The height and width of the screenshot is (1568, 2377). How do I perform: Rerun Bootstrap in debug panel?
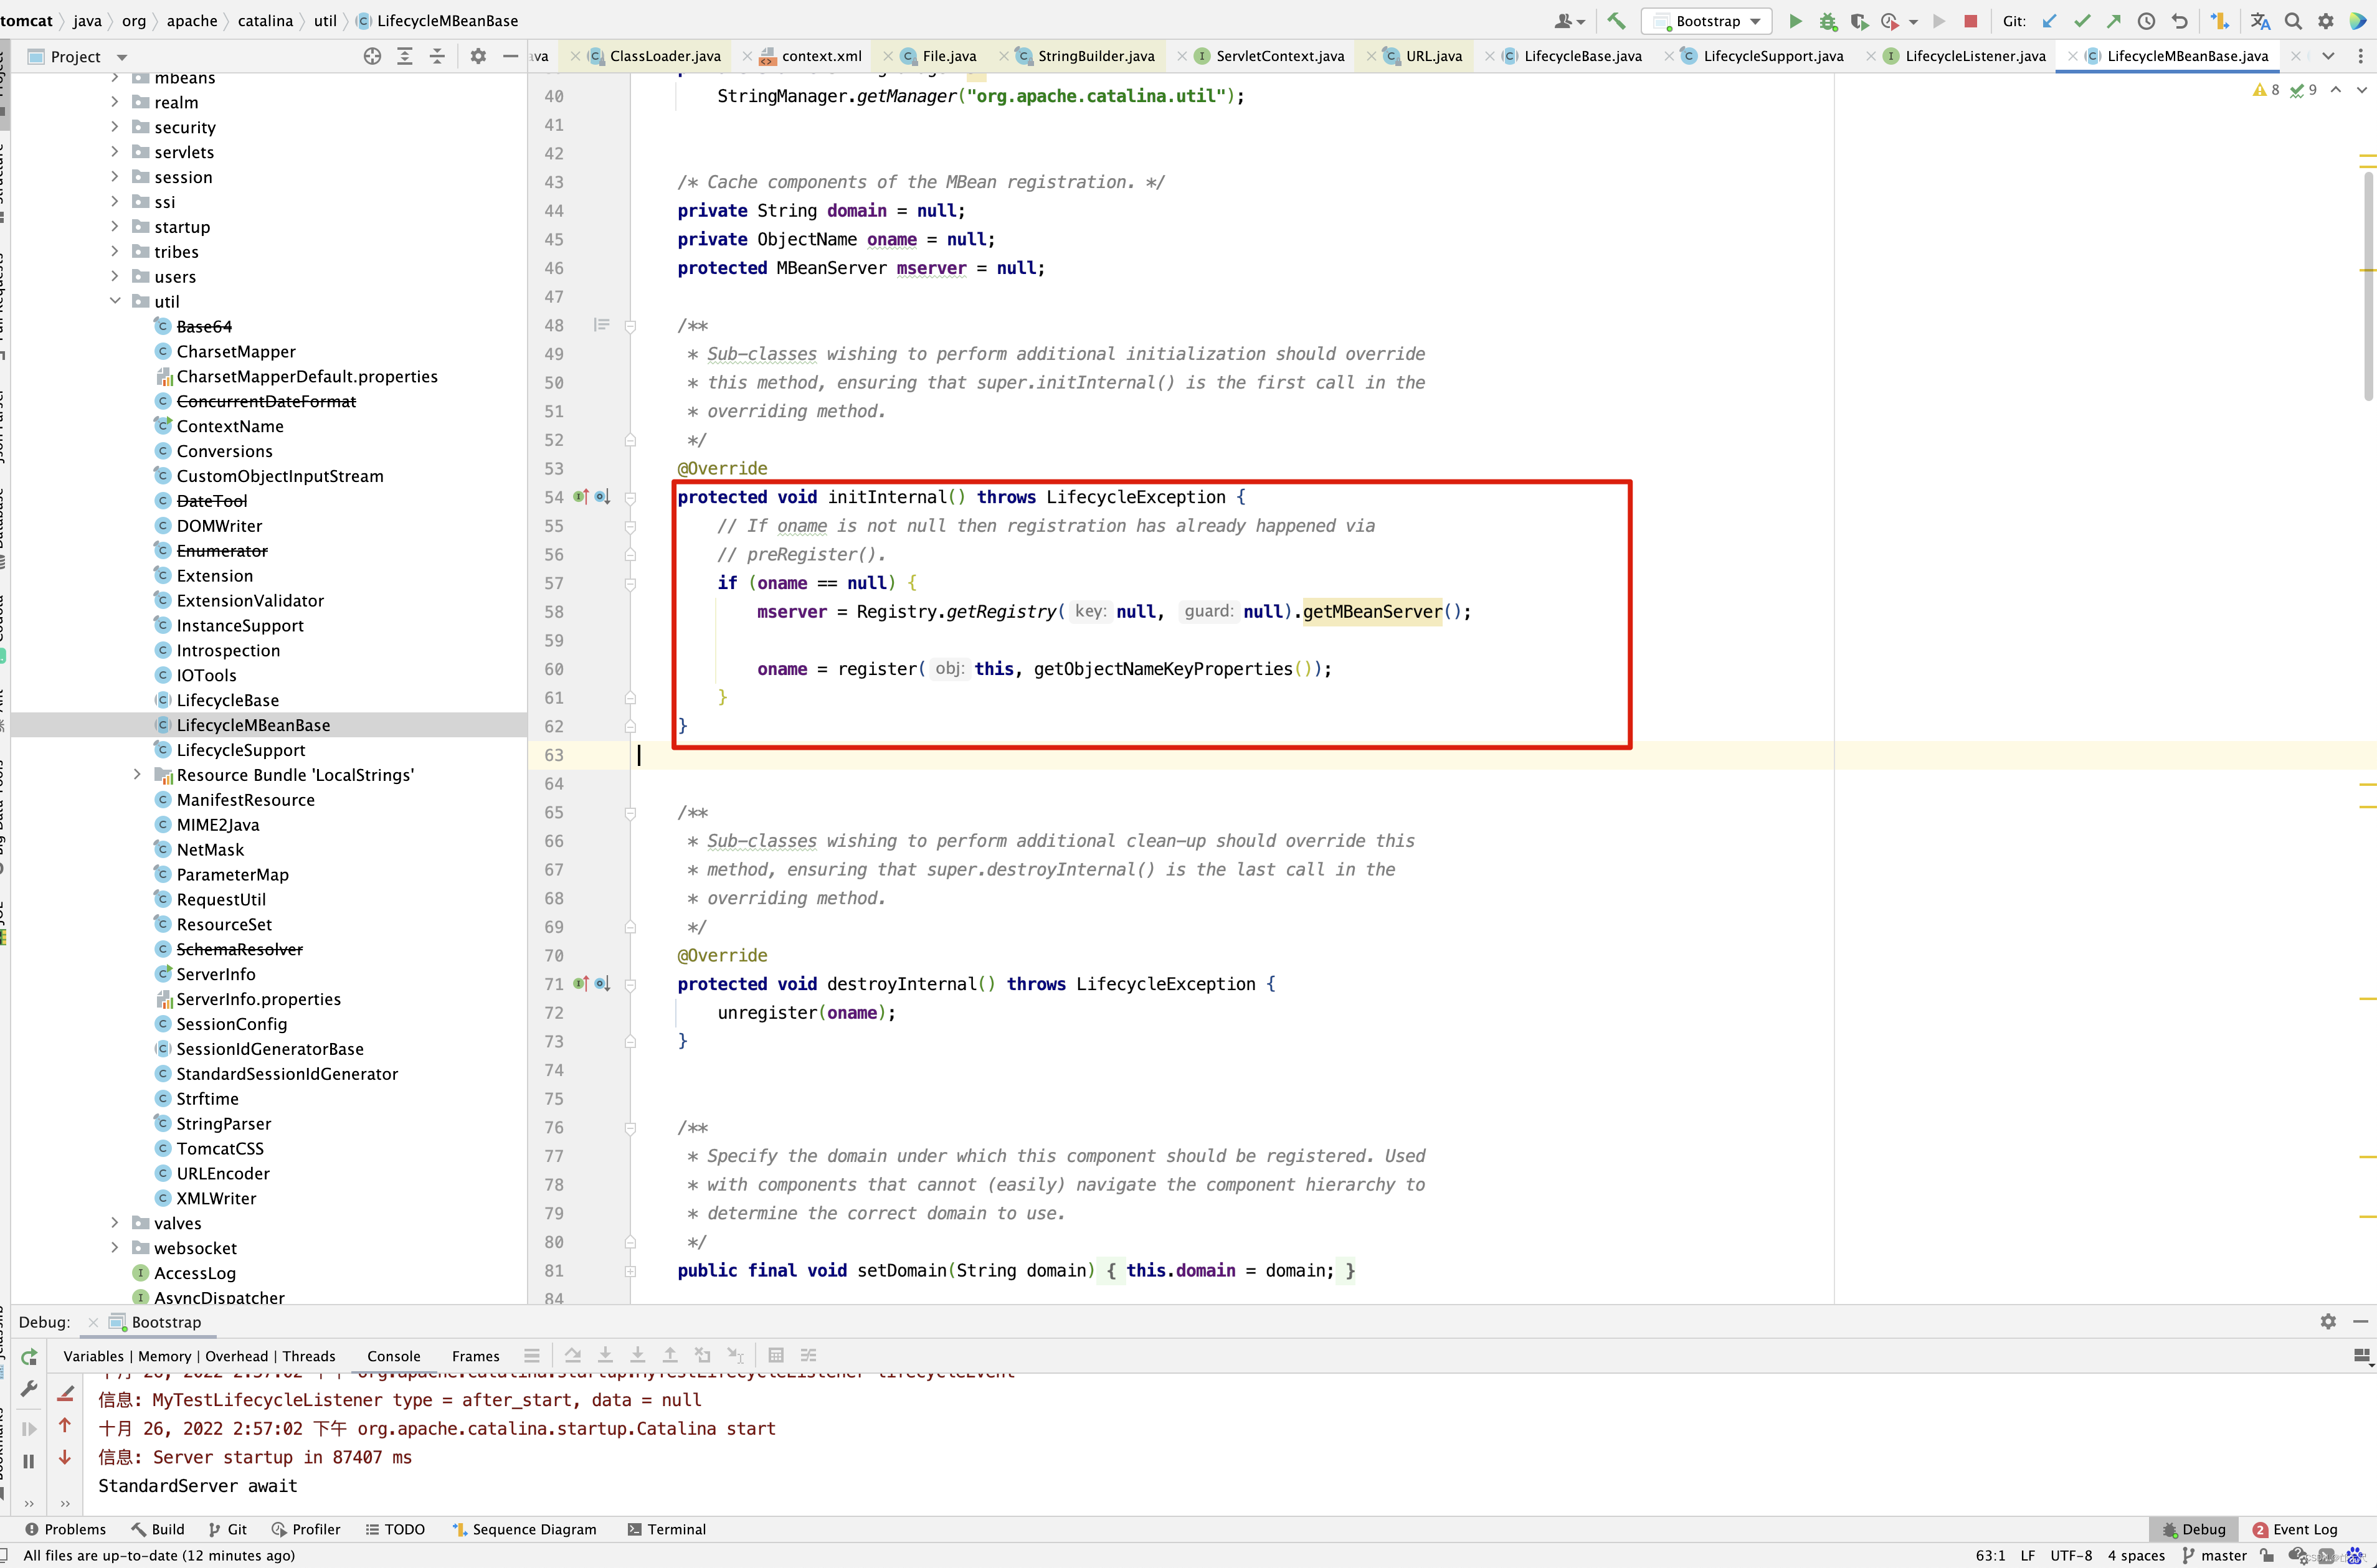(x=29, y=1357)
